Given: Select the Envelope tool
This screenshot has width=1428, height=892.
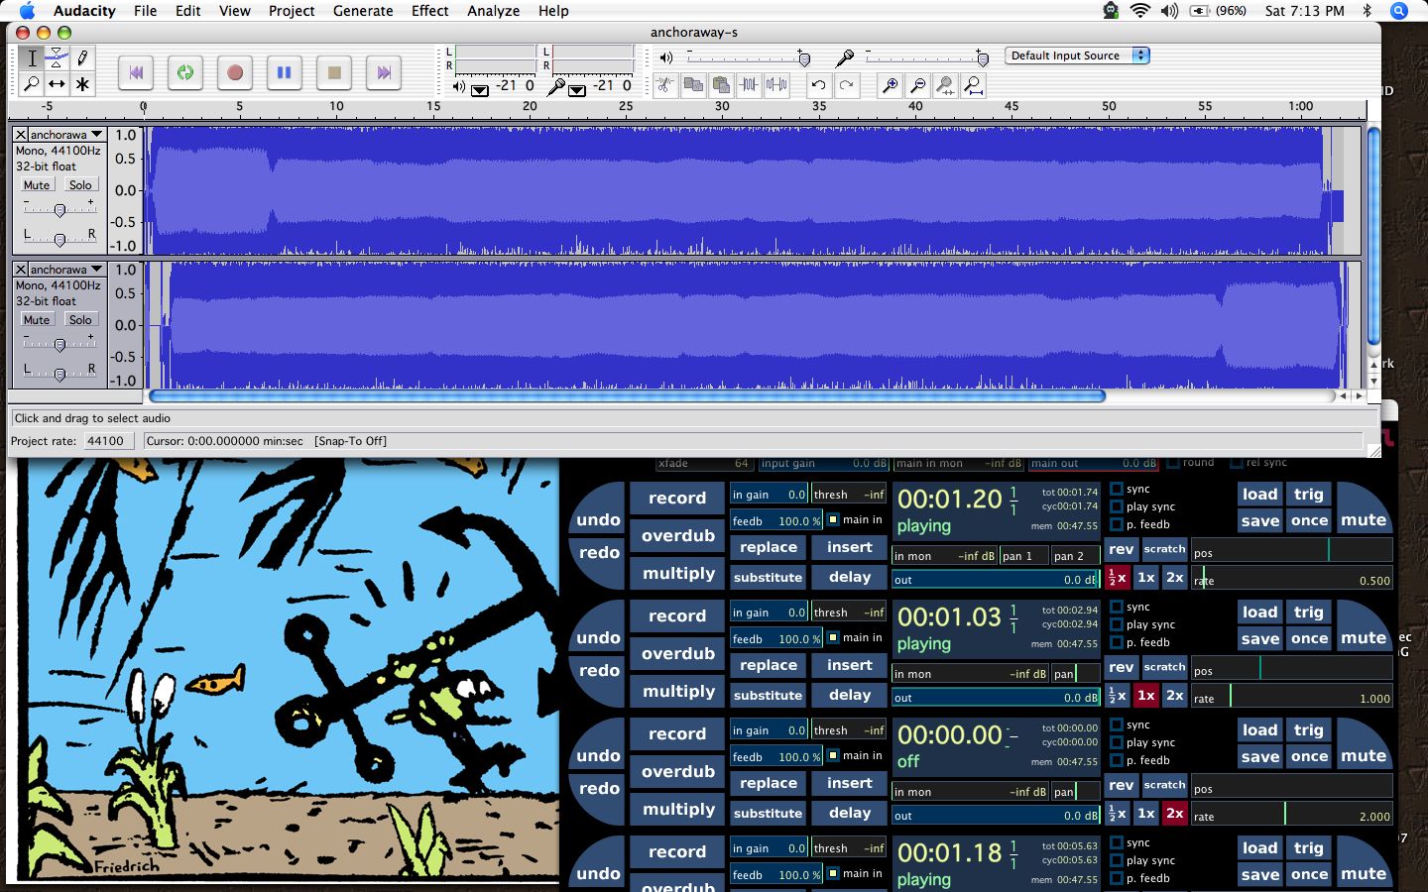Looking at the screenshot, I should coord(58,57).
